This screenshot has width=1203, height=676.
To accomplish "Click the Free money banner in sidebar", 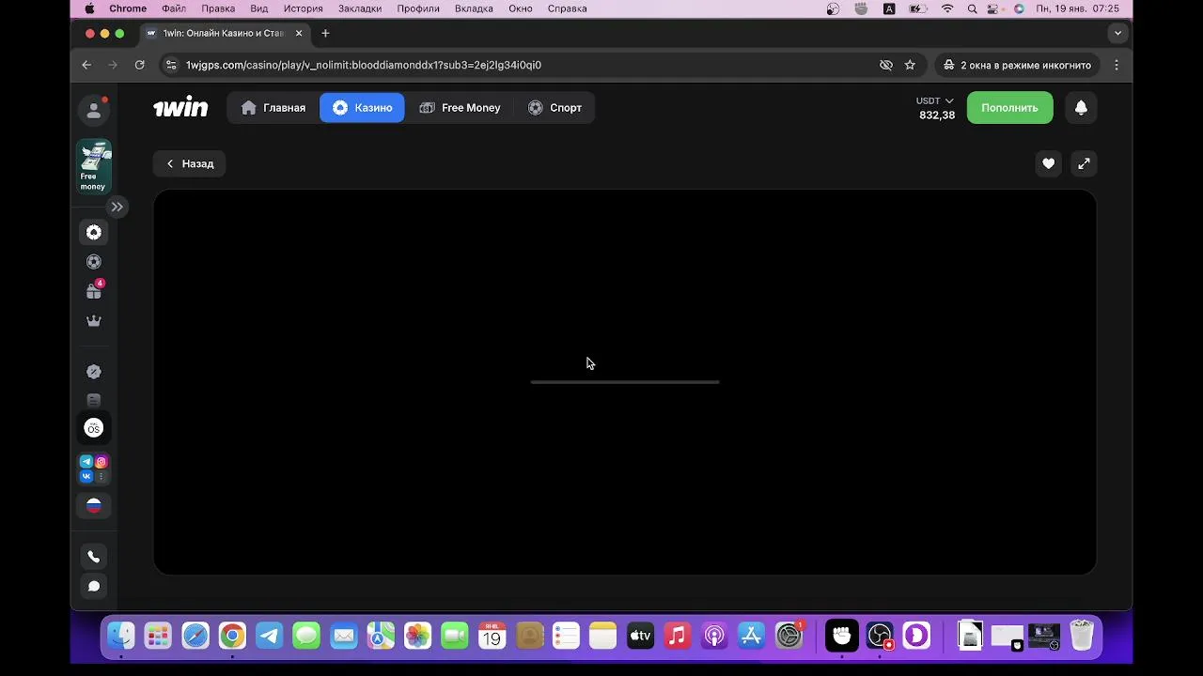I will click(x=94, y=166).
